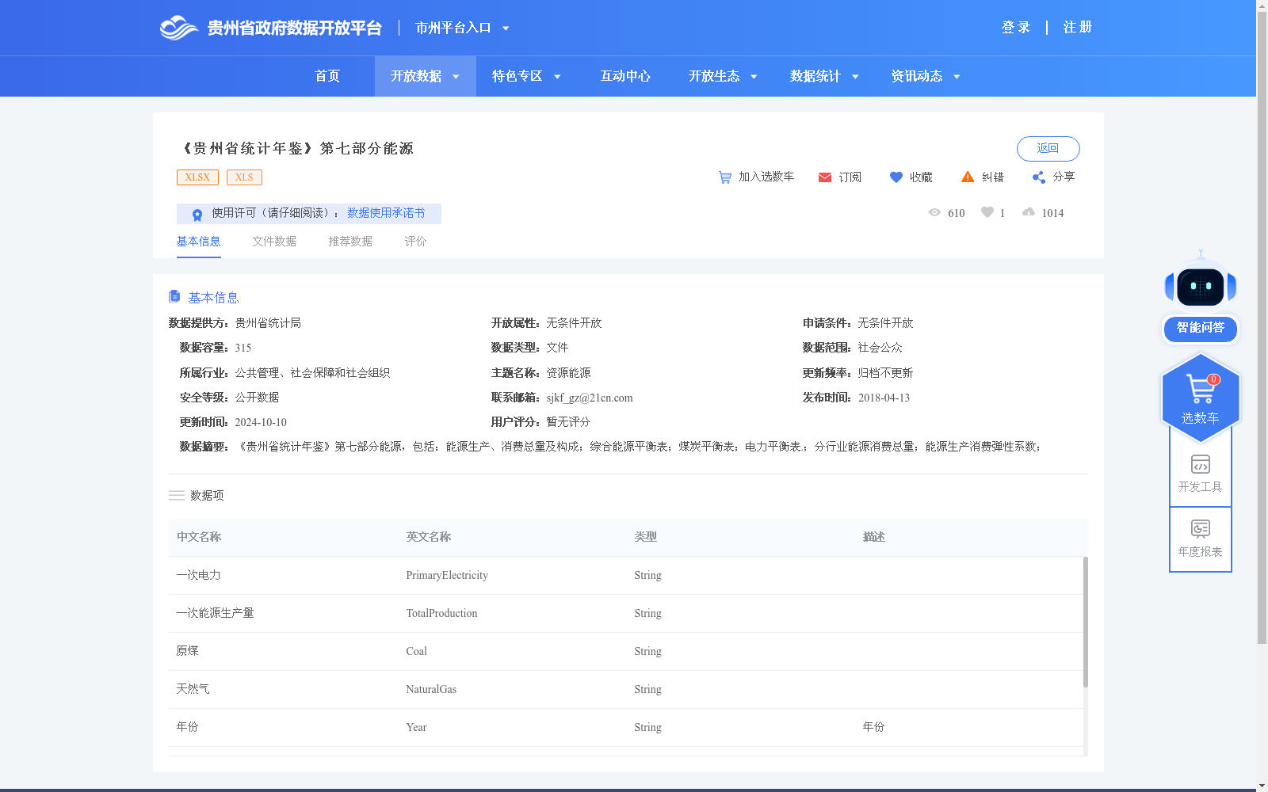1268x792 pixels.
Task: Open the 开发工具 developer tools panel
Action: pyautogui.click(x=1201, y=472)
